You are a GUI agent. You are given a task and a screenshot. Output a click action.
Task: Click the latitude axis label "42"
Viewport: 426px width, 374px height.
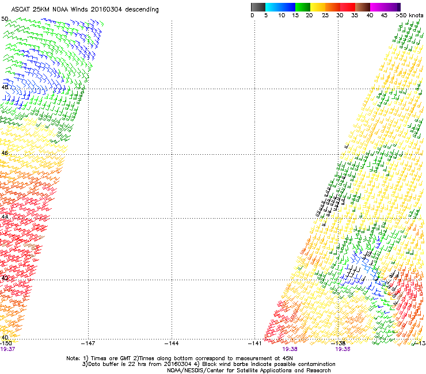pos(5,278)
